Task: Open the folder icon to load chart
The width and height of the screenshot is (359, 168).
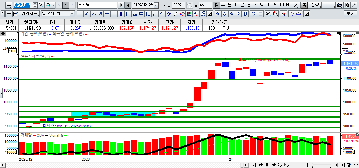Action: (x=340, y=5)
